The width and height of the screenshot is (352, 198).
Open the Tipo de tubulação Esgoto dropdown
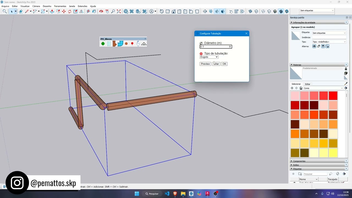click(209, 57)
